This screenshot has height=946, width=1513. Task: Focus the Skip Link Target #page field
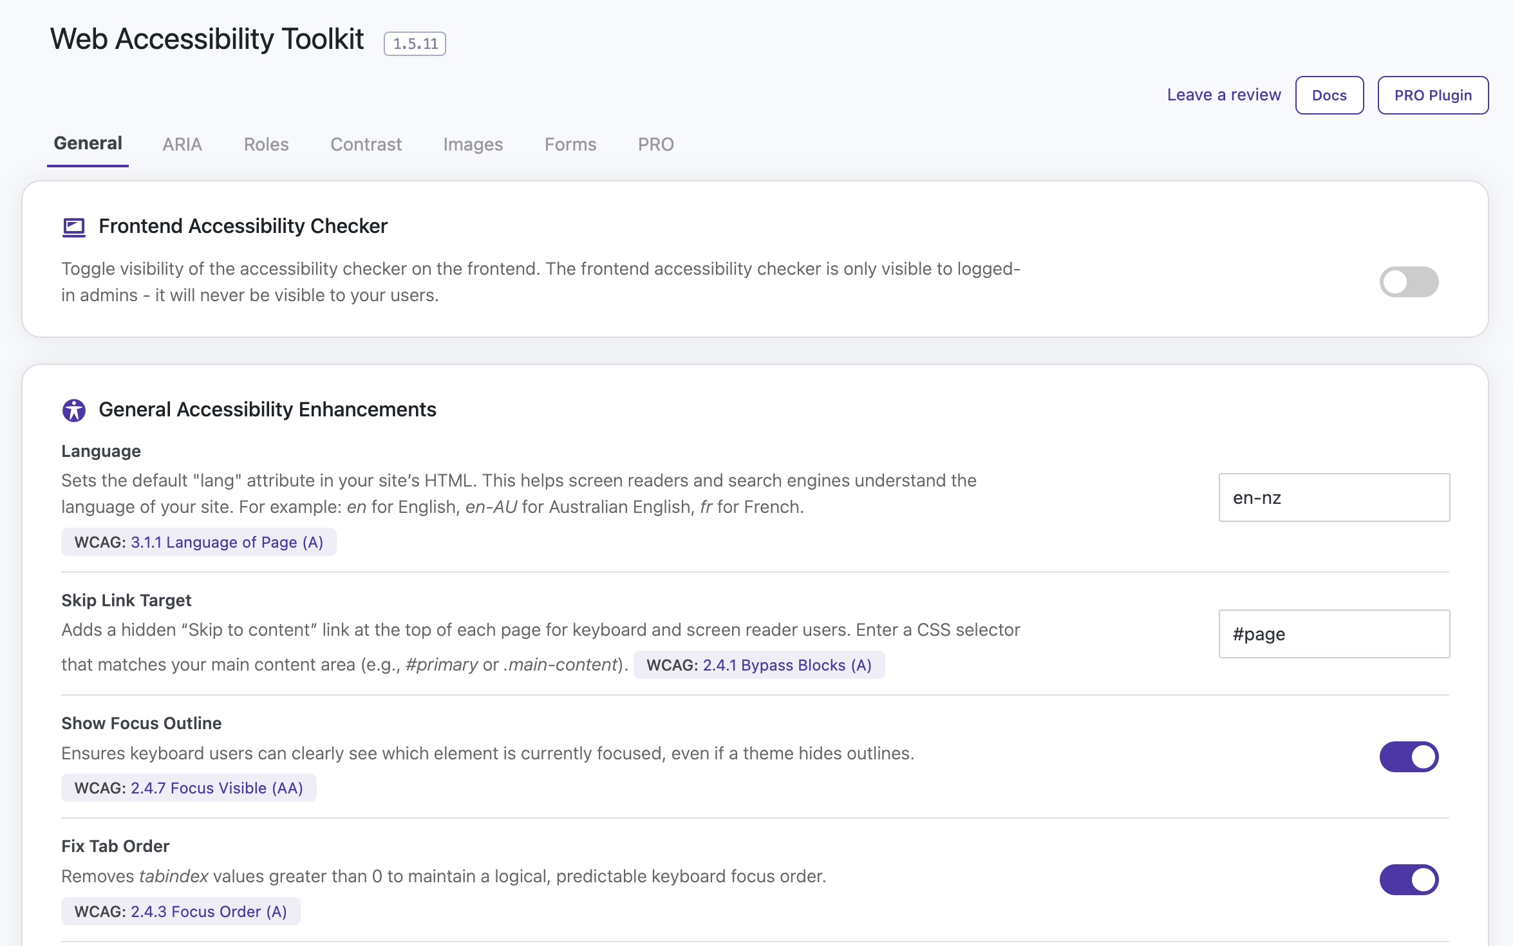(1333, 634)
